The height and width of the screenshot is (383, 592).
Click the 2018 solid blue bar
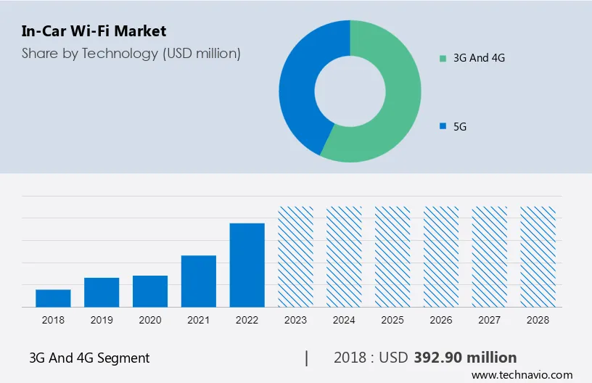[x=53, y=298]
